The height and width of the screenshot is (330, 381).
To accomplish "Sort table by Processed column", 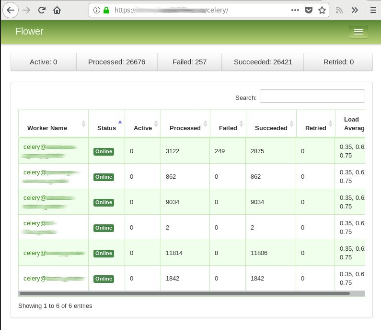I will [x=185, y=124].
